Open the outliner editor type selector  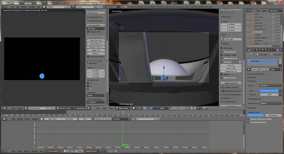pyautogui.click(x=249, y=11)
